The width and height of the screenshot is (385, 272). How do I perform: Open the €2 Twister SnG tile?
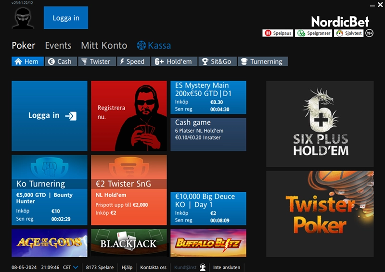(x=129, y=190)
